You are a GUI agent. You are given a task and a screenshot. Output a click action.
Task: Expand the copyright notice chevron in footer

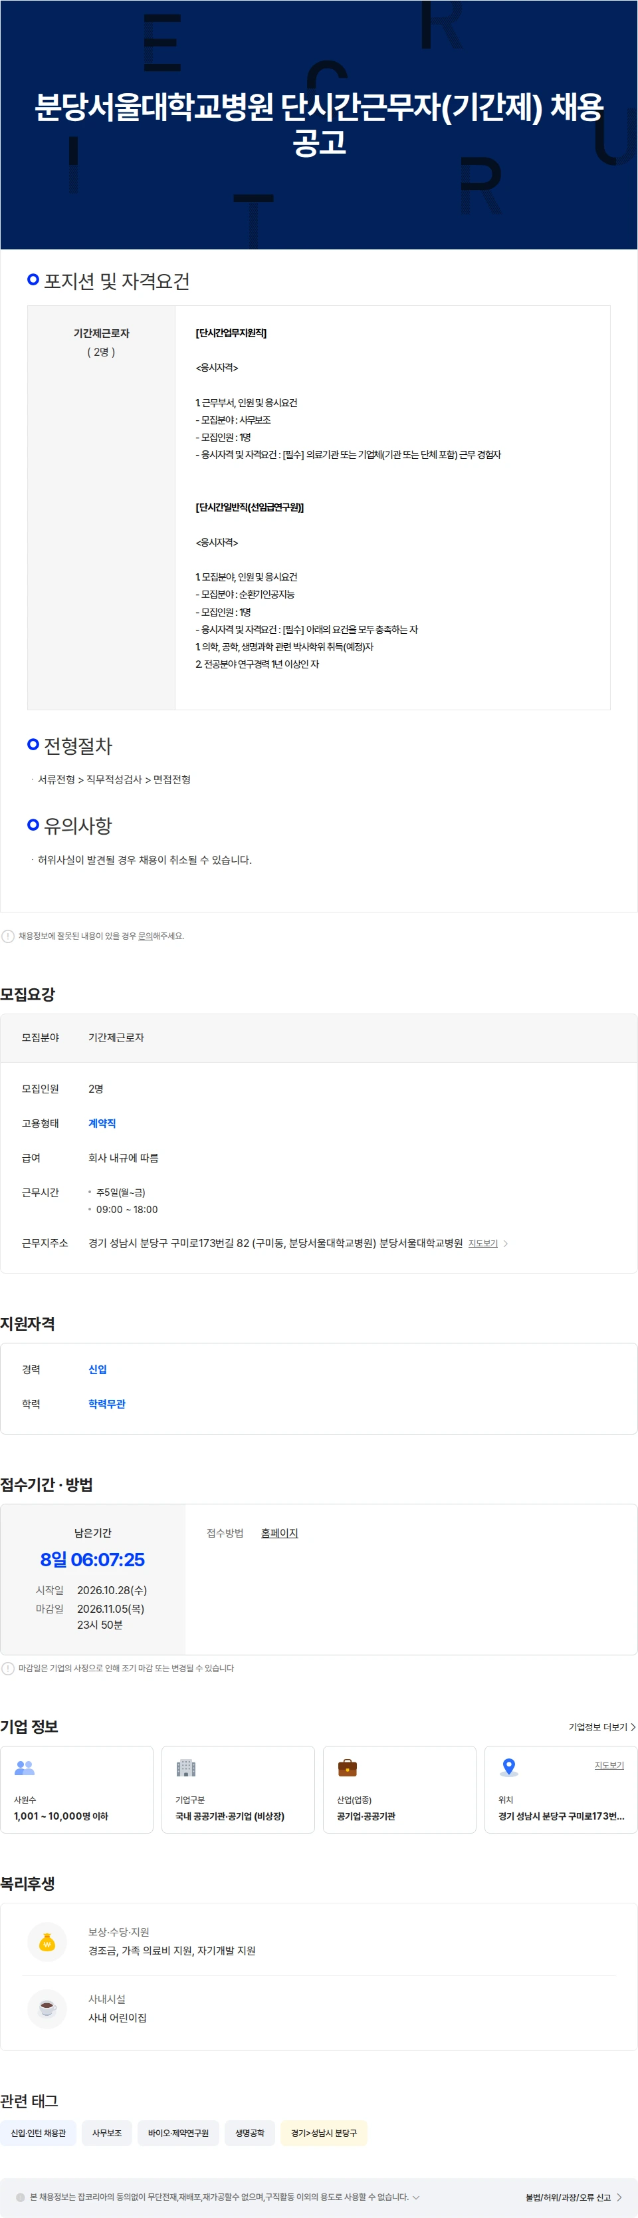[416, 2197]
